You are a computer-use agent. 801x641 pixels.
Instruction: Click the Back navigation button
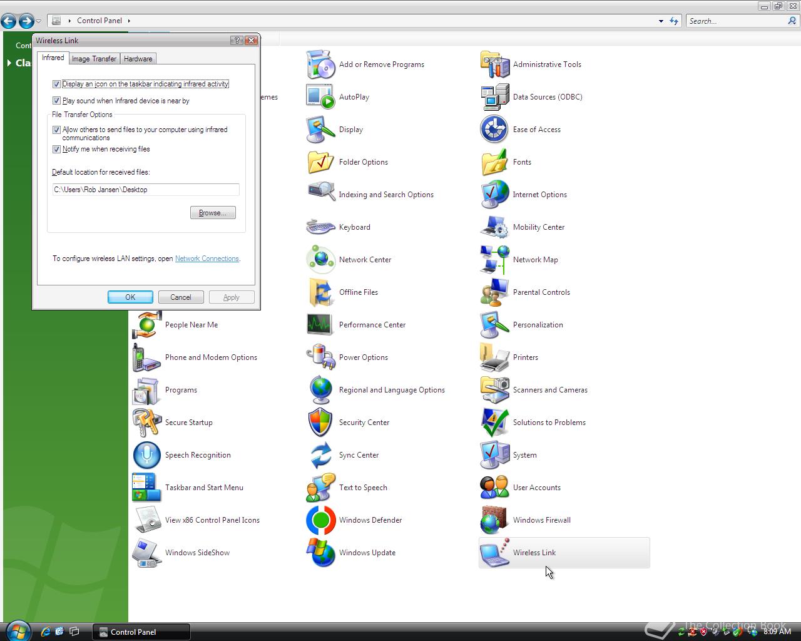click(x=9, y=21)
